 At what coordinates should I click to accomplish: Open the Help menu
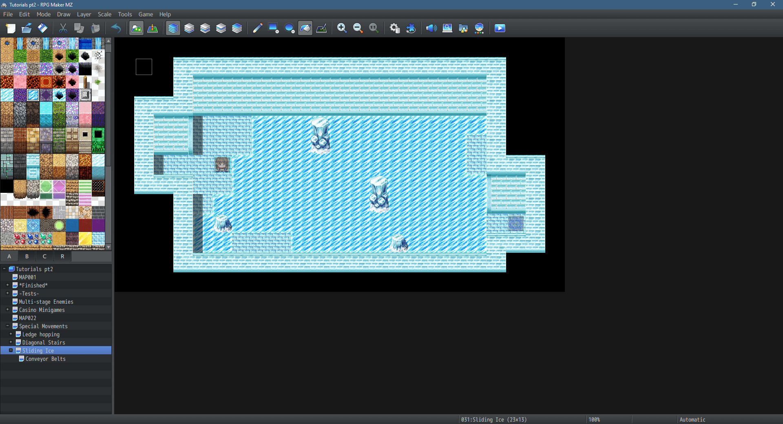point(165,14)
